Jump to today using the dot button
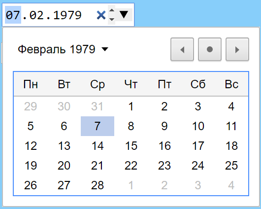 coord(210,49)
